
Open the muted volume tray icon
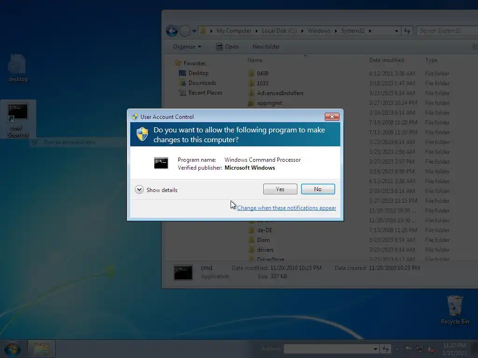tap(431, 349)
